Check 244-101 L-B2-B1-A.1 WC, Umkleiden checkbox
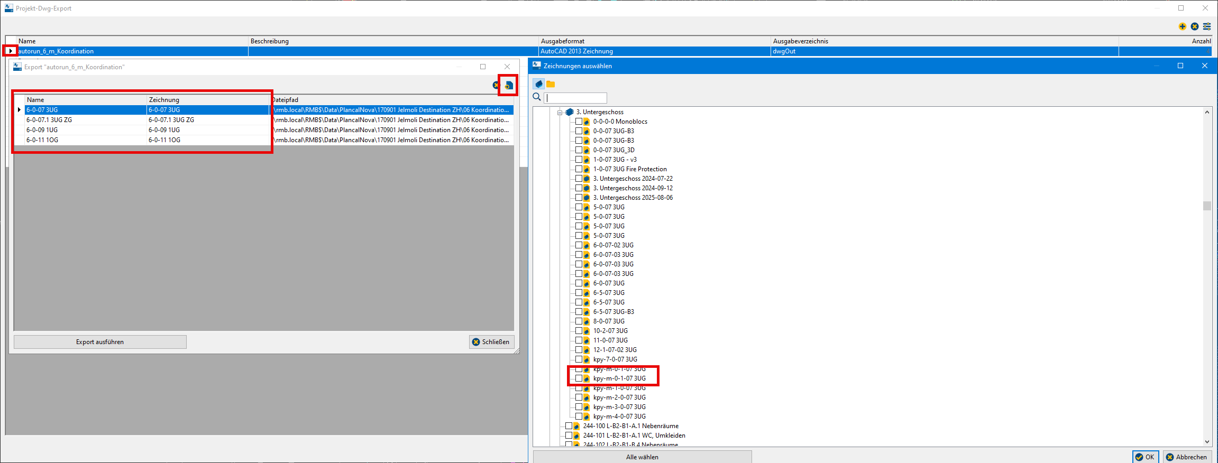 569,436
